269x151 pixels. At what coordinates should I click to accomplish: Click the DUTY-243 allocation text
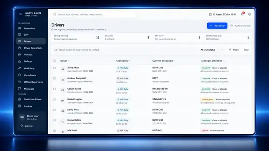point(158,120)
